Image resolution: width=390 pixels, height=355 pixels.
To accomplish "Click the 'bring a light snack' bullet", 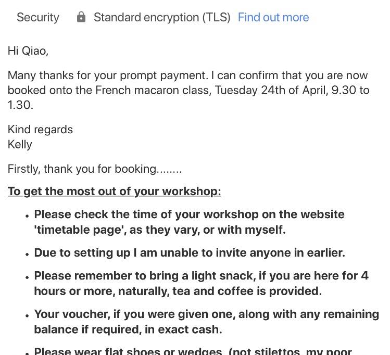I will coord(201,275).
